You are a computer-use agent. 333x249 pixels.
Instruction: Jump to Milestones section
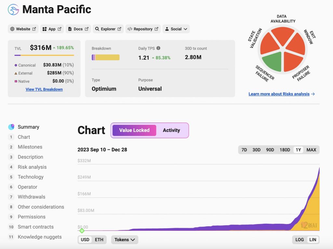(x=30, y=147)
